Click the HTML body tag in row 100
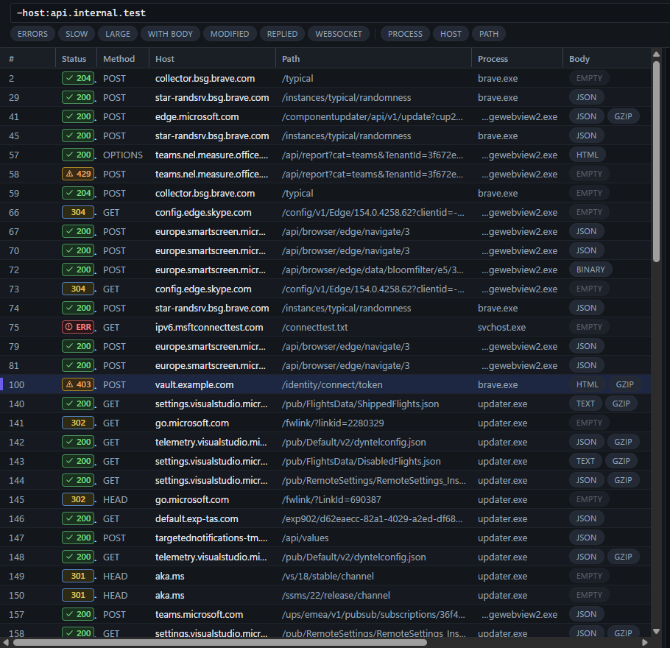 pyautogui.click(x=587, y=384)
